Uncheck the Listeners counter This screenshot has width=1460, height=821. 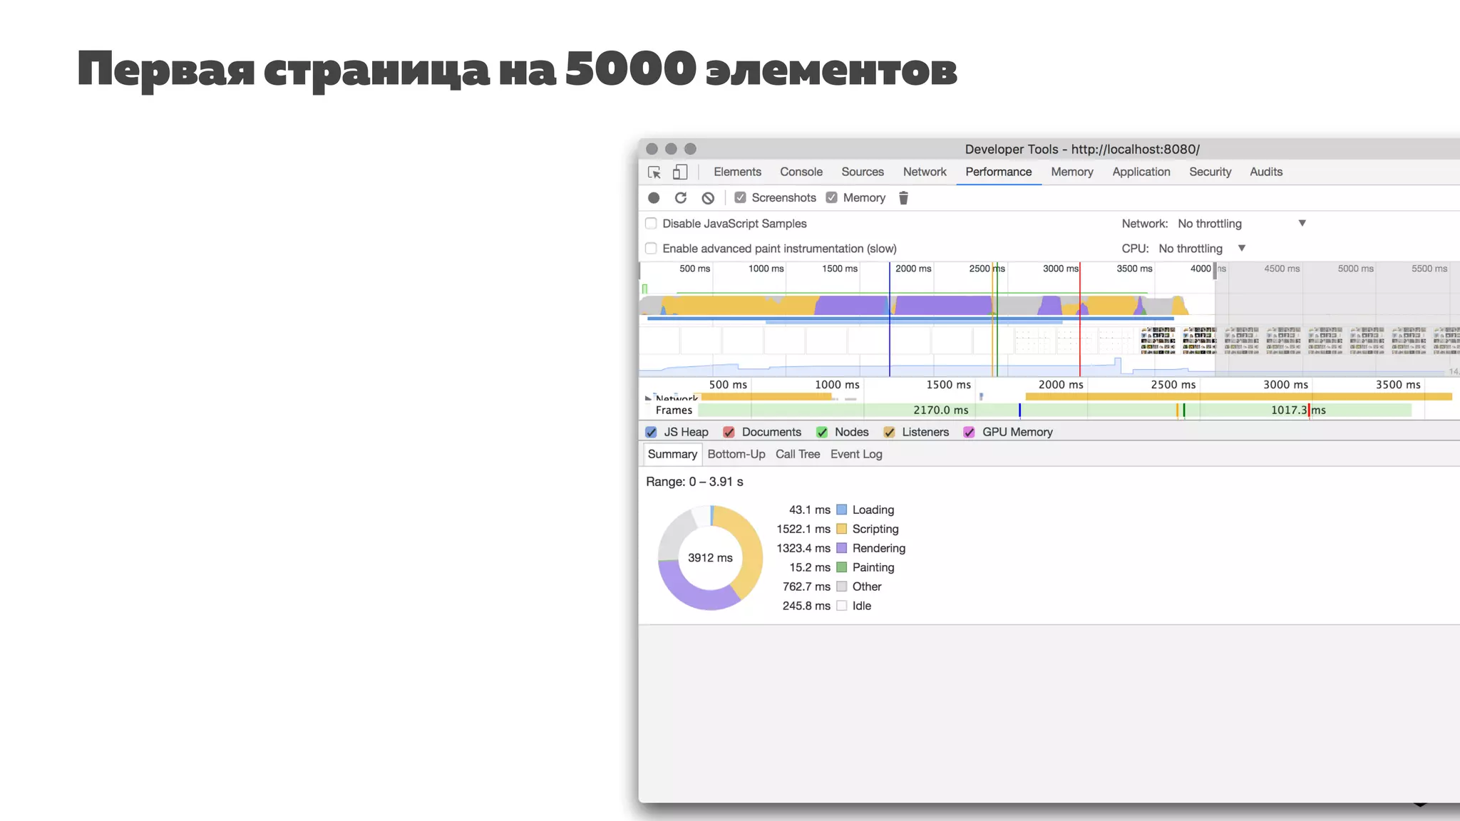click(889, 432)
